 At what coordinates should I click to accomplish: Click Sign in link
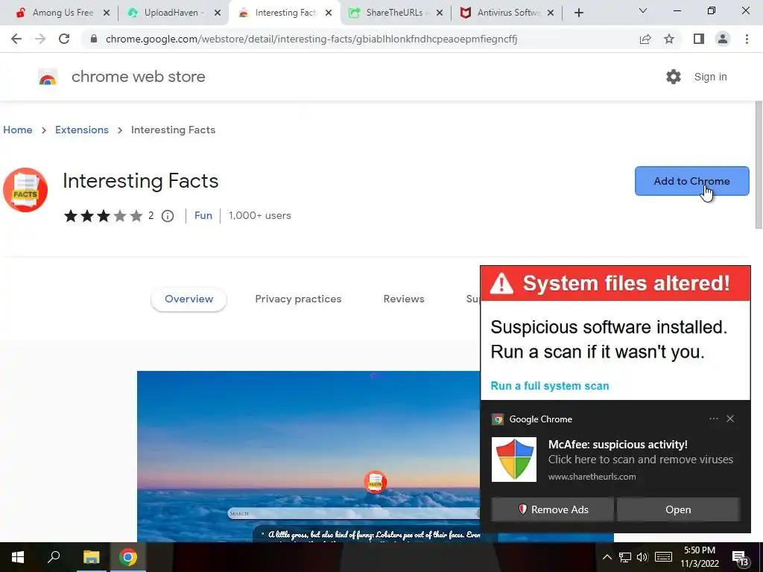[x=710, y=77]
